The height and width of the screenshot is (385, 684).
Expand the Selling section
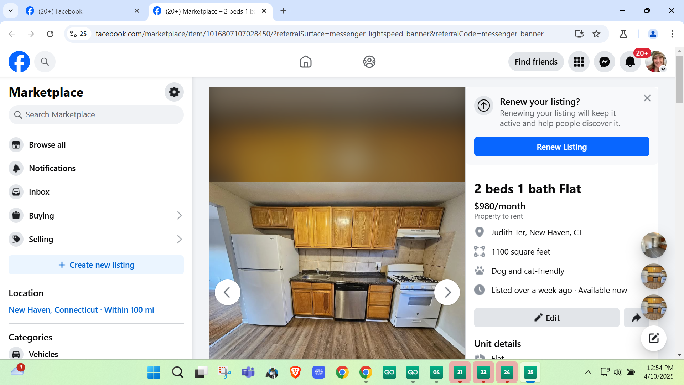(x=179, y=239)
